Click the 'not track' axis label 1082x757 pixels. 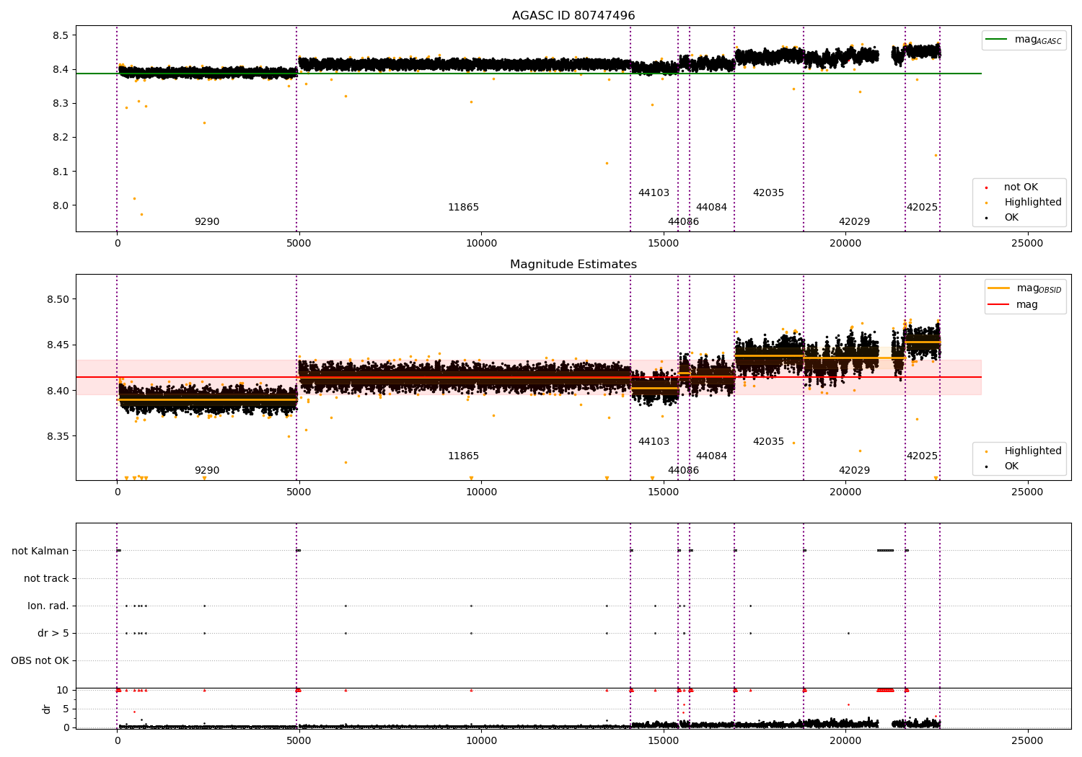tap(46, 579)
